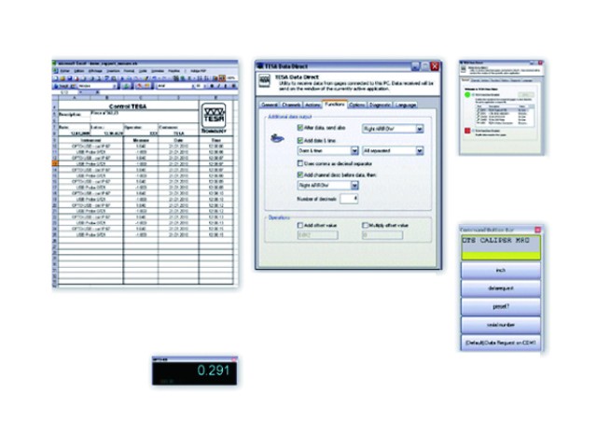This screenshot has width=597, height=448.
Task: Switch to the Channels tab
Action: click(291, 105)
